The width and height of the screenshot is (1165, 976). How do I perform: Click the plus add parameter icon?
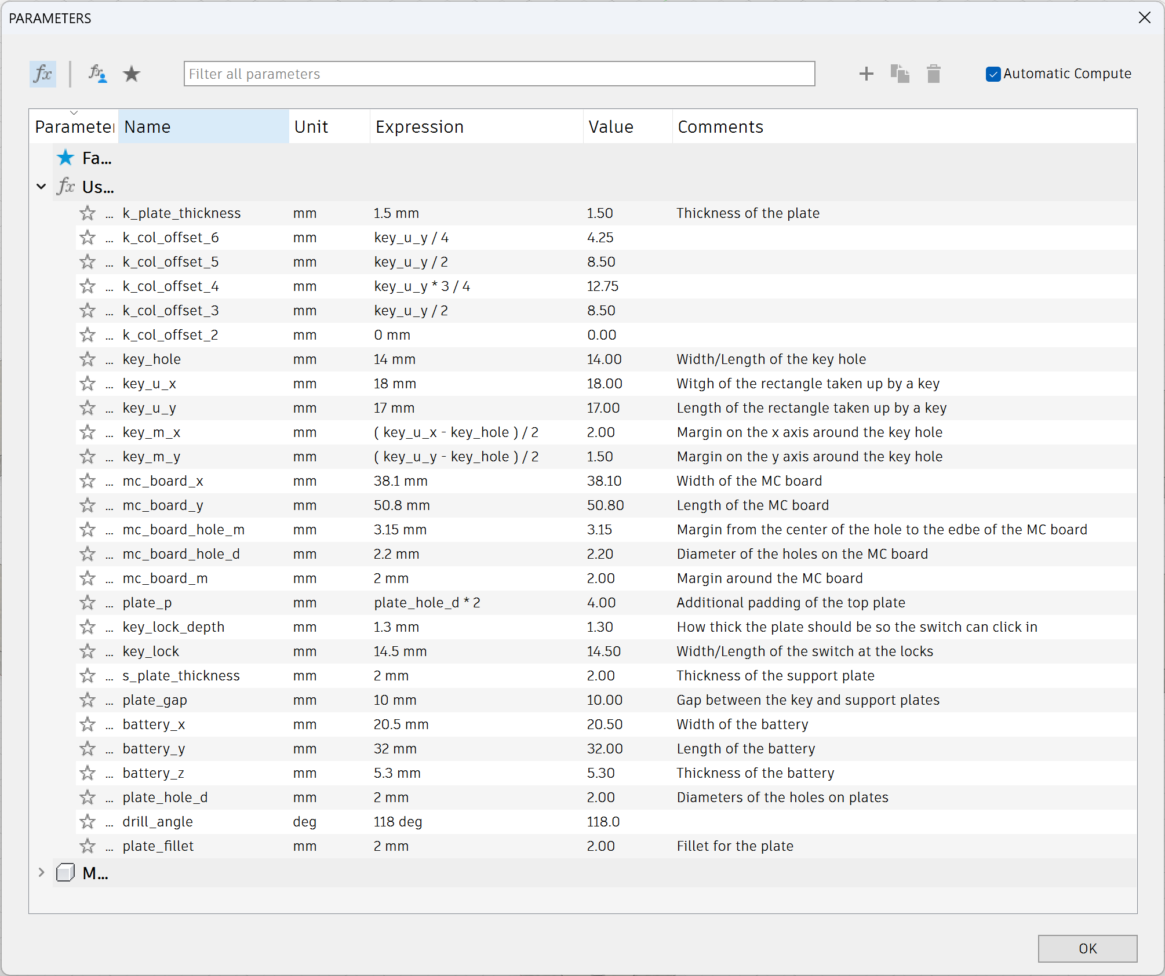[x=866, y=74]
